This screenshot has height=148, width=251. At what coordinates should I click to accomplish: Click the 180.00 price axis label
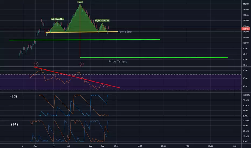pyautogui.click(x=246, y=21)
